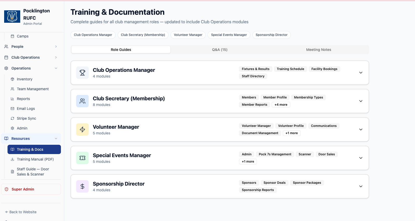Screen dimensions: 415x221
Task: Open Training Manual (PDF) in the sidebar
Action: pyautogui.click(x=34, y=159)
